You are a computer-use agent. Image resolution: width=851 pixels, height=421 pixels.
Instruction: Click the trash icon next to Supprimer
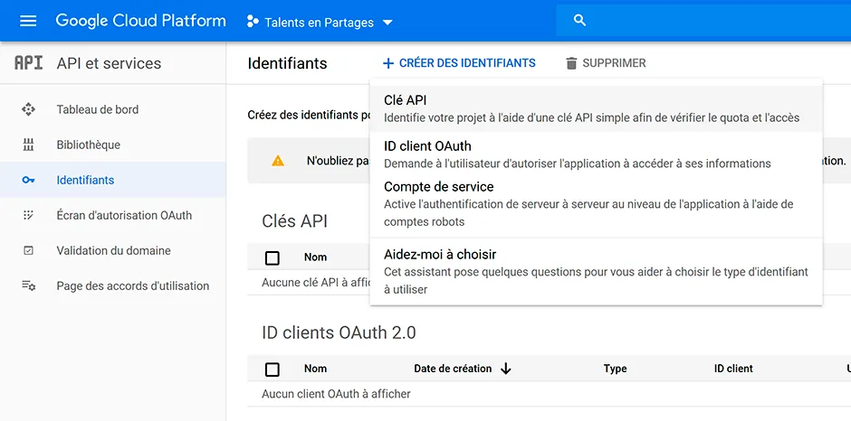571,63
